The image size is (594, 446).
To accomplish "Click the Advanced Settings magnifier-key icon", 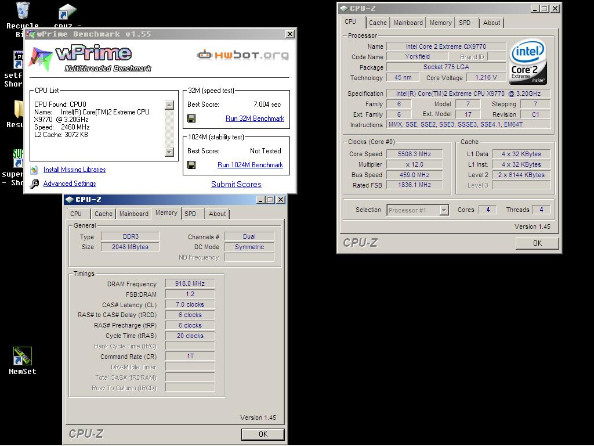I will 34,184.
